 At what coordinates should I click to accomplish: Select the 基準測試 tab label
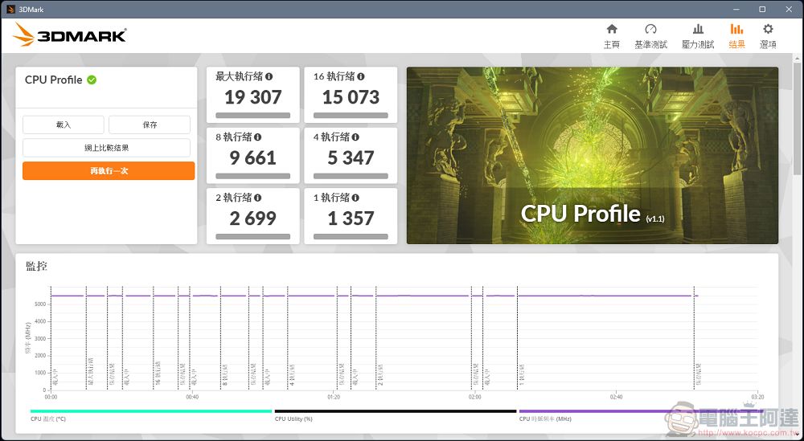click(650, 44)
